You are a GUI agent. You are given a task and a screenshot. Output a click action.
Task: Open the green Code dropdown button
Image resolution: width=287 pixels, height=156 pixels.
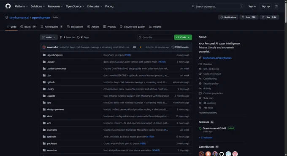pos(183,37)
